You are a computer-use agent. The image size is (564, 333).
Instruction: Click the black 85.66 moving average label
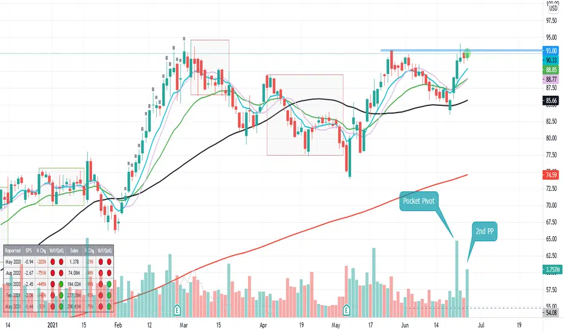[x=551, y=101]
